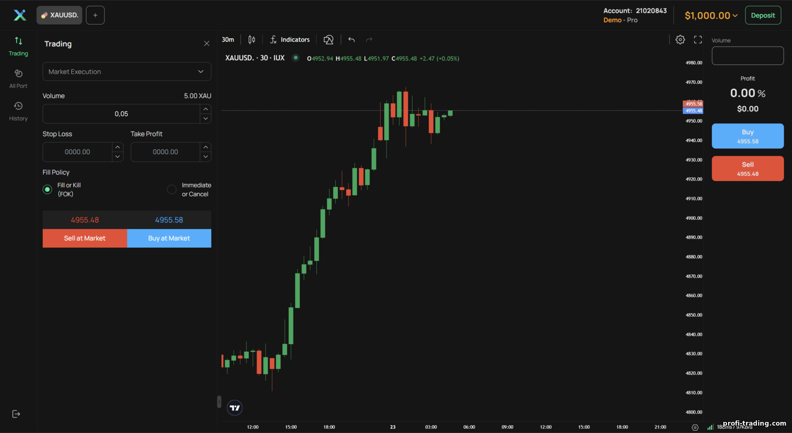The height and width of the screenshot is (433, 792).
Task: Open the alert creation tool
Action: (328, 39)
